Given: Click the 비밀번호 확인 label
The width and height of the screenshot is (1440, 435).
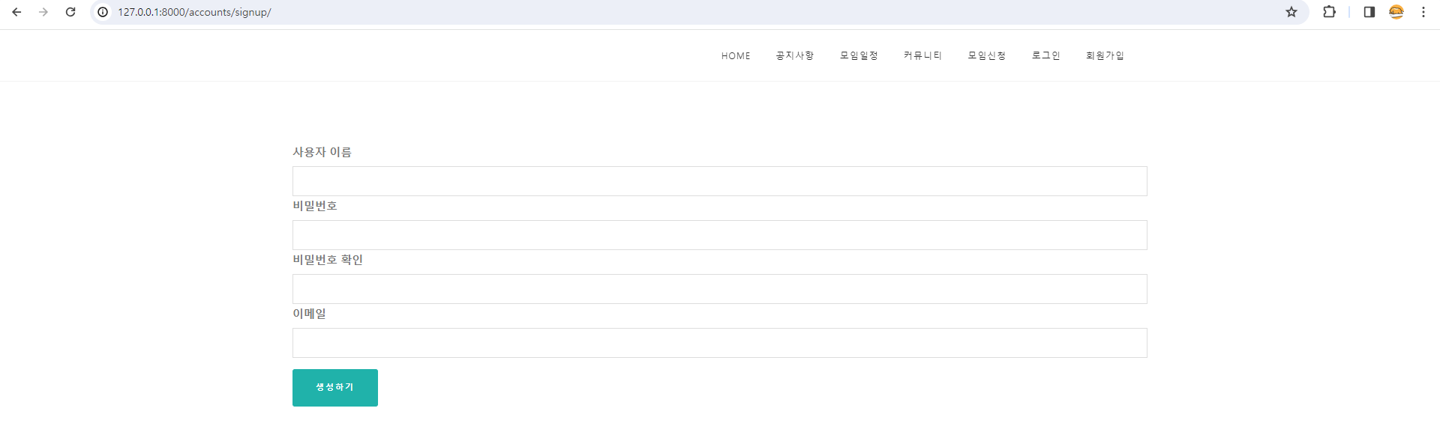Looking at the screenshot, I should point(328,260).
